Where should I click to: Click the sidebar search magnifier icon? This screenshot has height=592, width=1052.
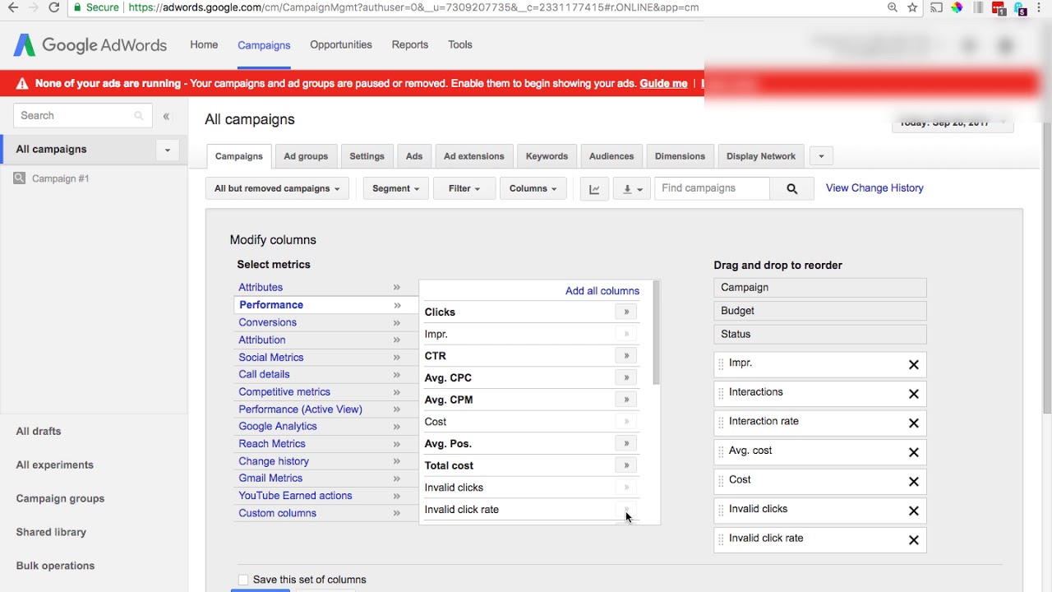pyautogui.click(x=139, y=116)
